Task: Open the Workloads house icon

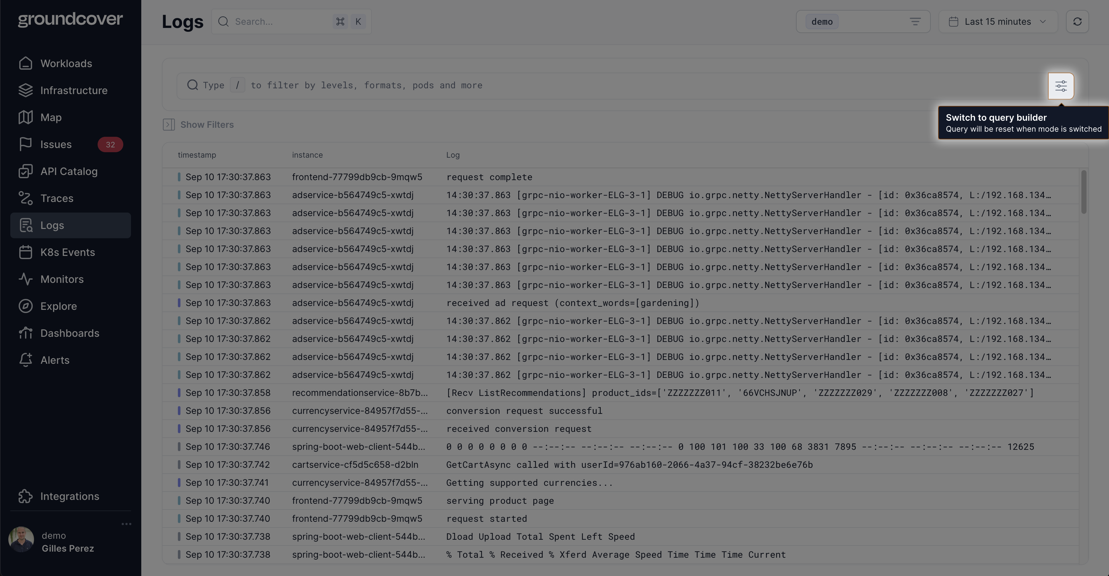Action: coord(25,63)
